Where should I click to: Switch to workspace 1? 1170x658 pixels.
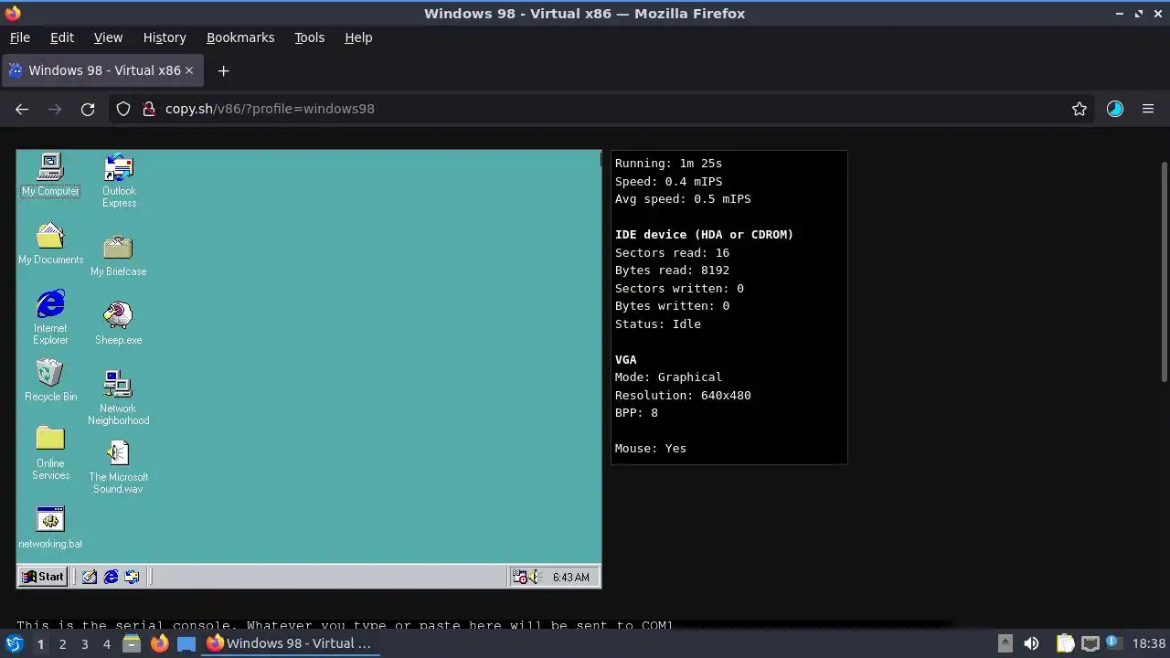click(x=40, y=643)
